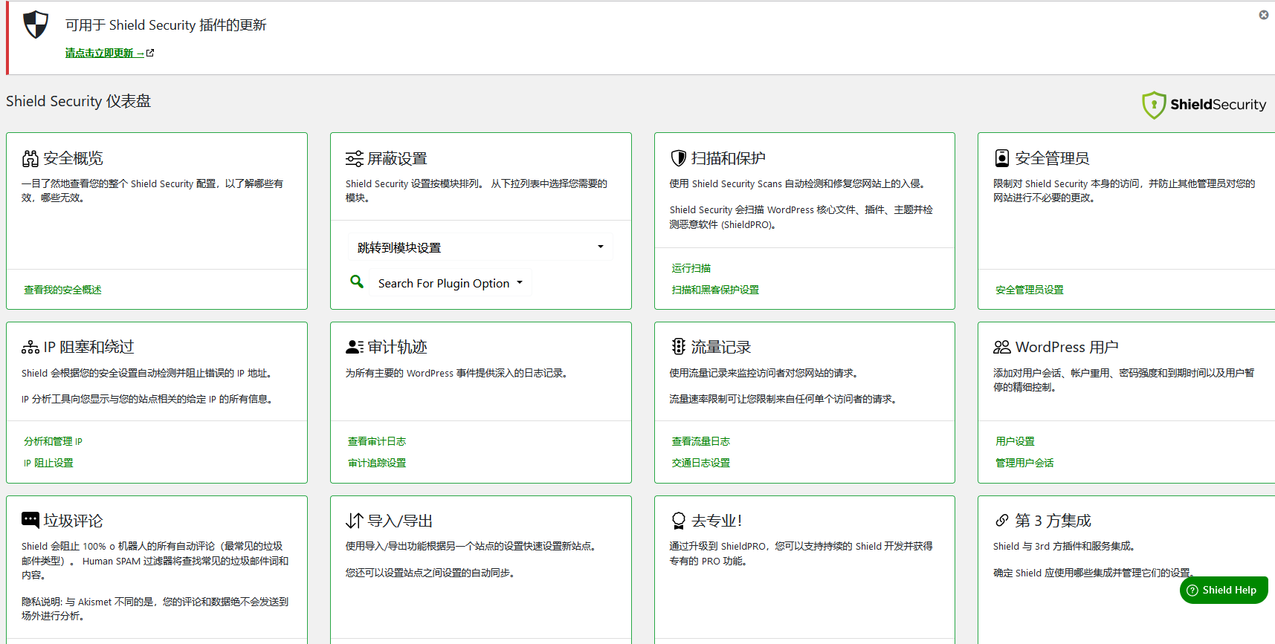Click the ShieldSecurity logo

pos(1204,105)
